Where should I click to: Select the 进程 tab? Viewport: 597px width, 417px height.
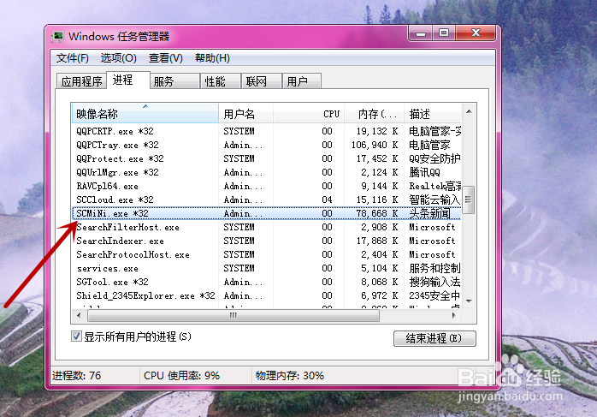128,80
